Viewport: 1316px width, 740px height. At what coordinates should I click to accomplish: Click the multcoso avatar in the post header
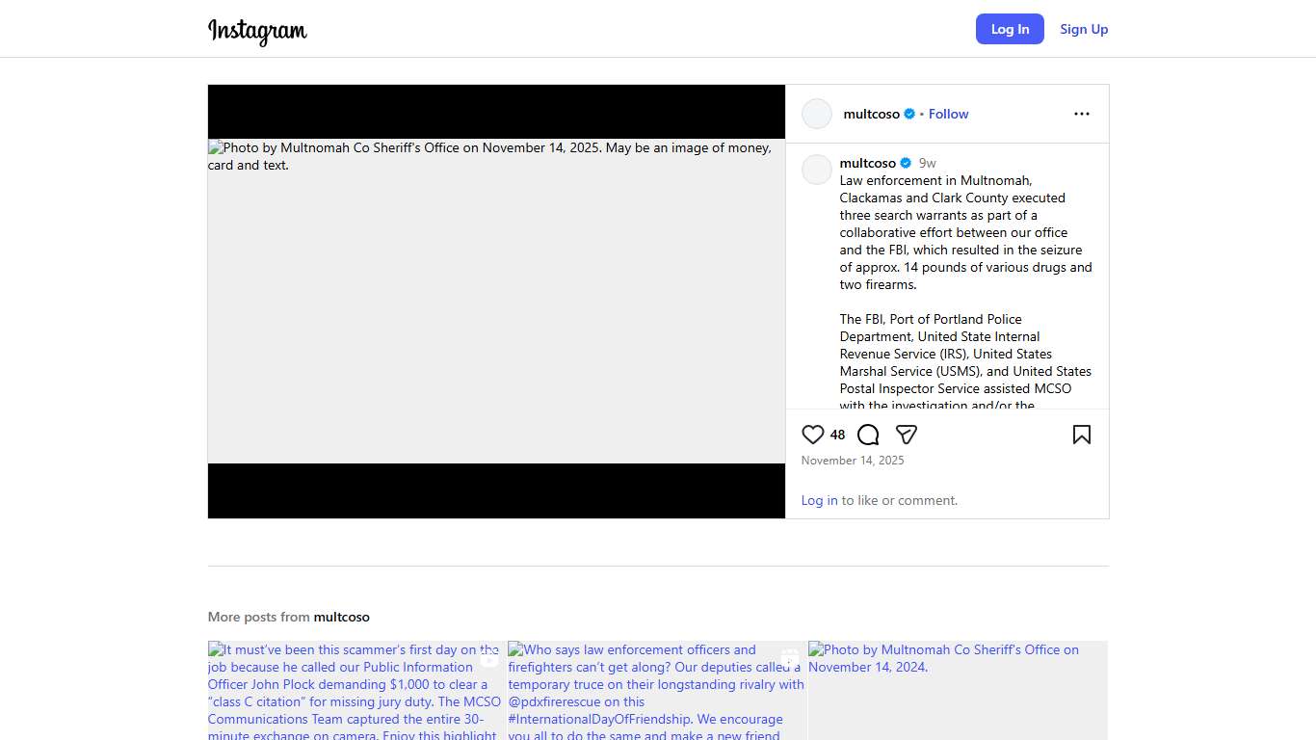(816, 114)
